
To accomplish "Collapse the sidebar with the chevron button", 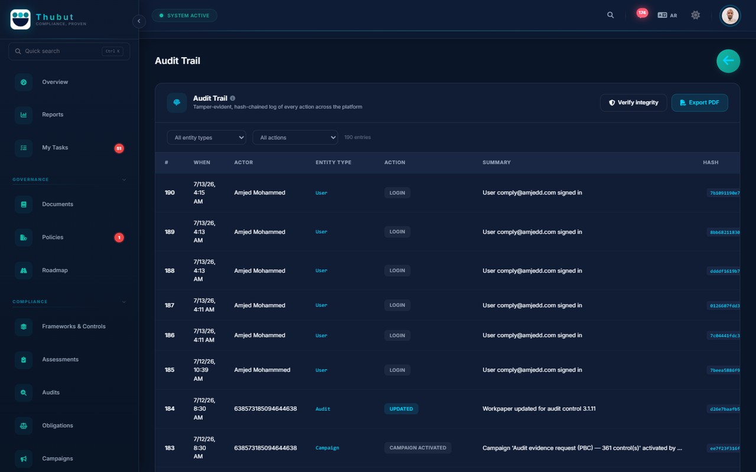I will 139,21.
